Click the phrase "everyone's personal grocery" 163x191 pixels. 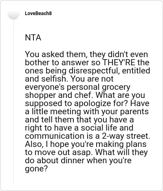pyautogui.click(x=78, y=87)
